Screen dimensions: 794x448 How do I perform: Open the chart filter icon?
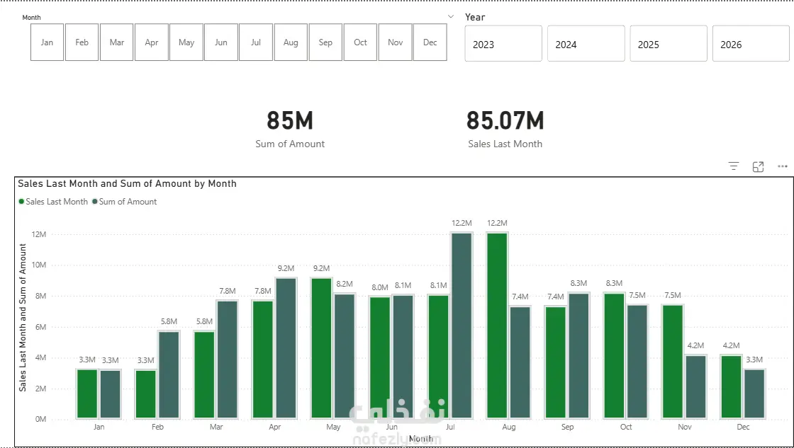point(733,166)
